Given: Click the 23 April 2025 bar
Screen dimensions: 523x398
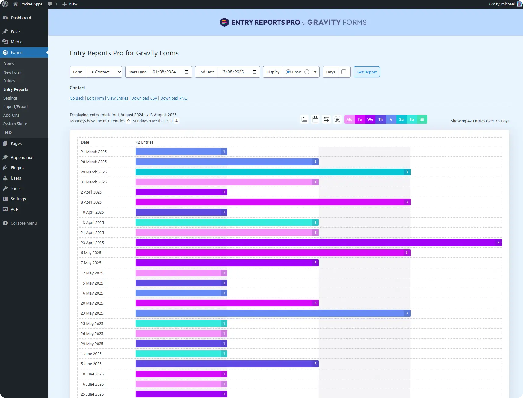Looking at the screenshot, I should click(x=319, y=243).
